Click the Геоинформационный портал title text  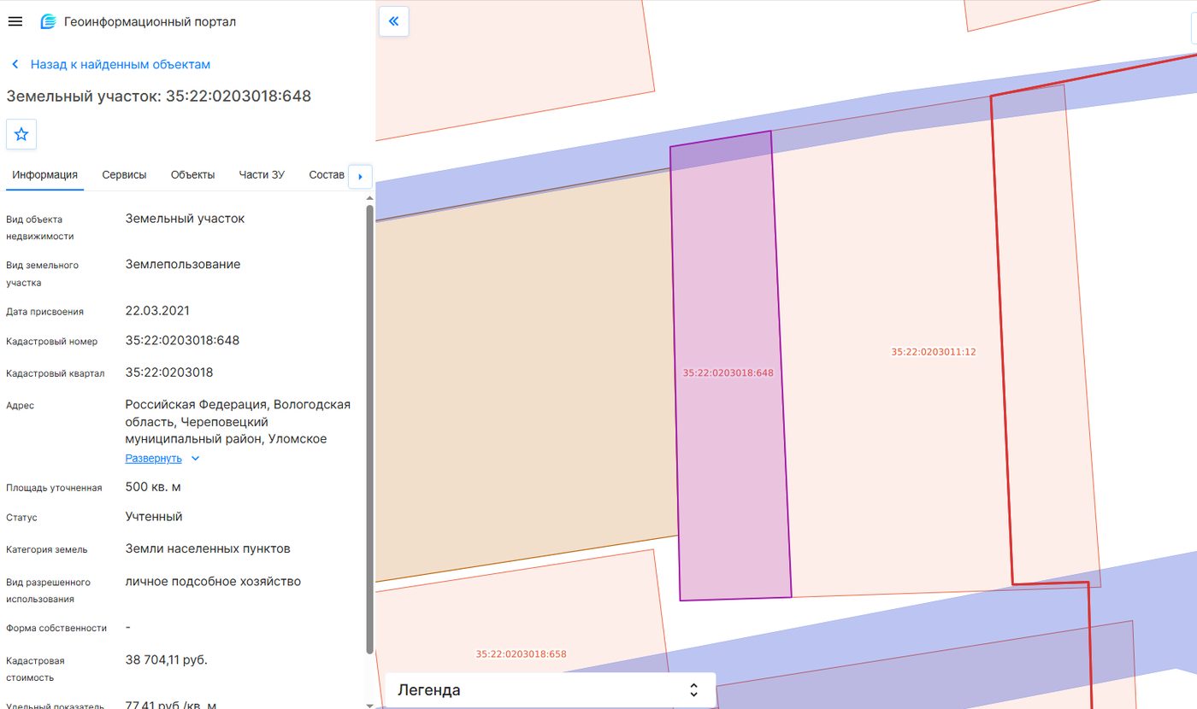[150, 22]
